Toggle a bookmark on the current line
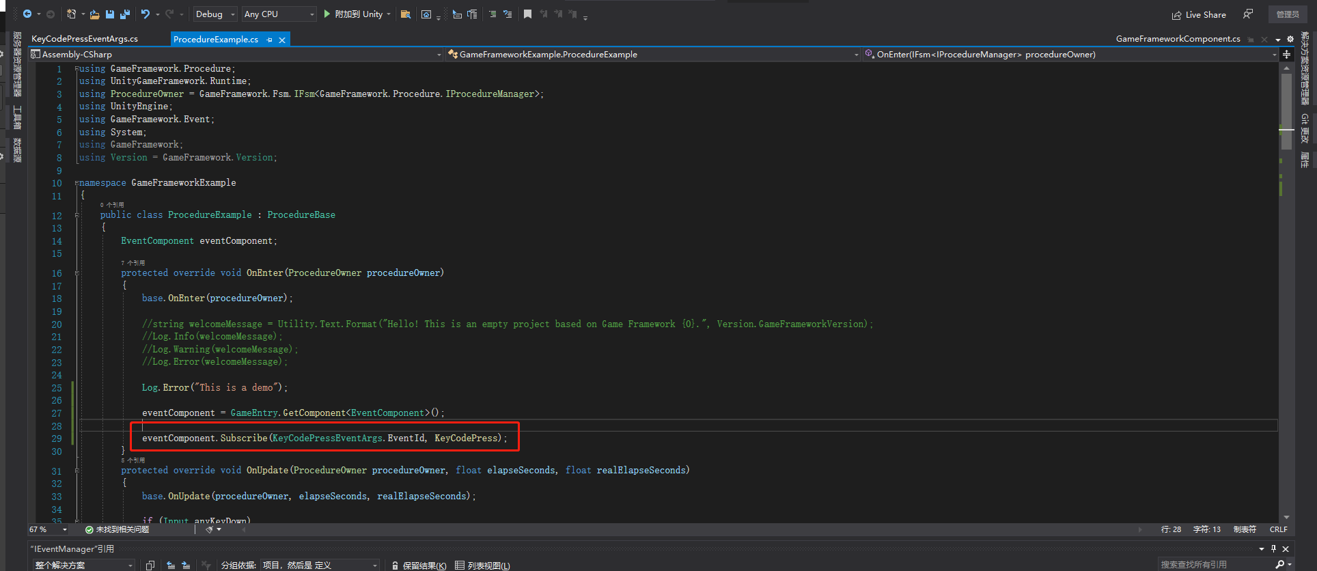This screenshot has width=1317, height=571. tap(527, 14)
